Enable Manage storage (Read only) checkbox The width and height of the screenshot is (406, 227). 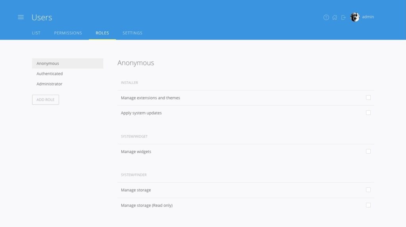click(368, 205)
